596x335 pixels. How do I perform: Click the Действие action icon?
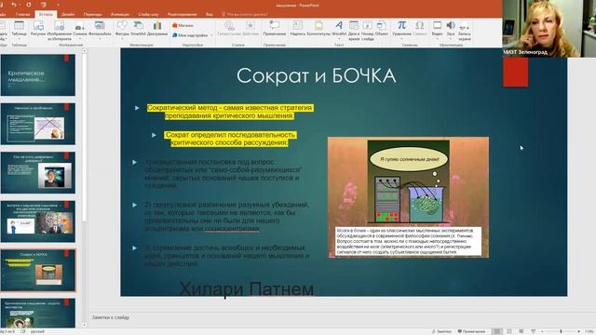coord(251,29)
